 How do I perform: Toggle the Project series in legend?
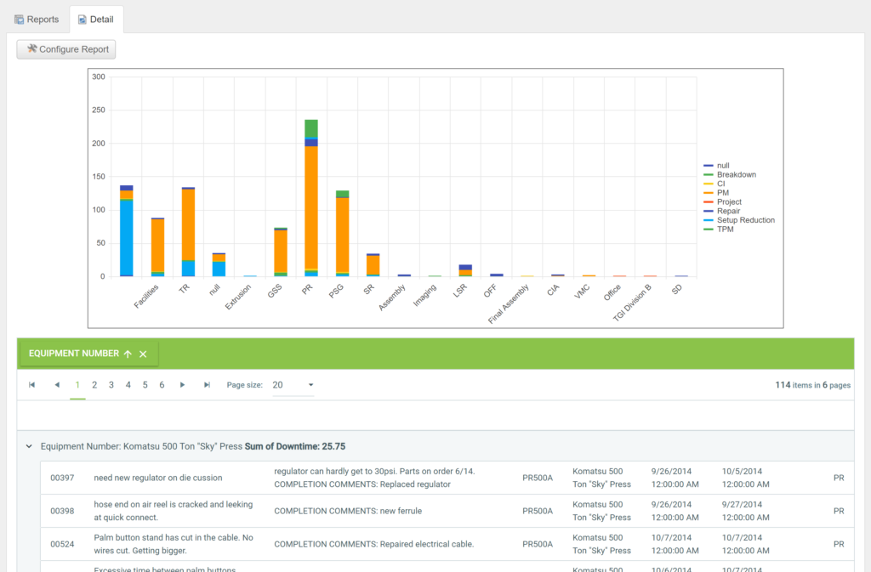723,202
